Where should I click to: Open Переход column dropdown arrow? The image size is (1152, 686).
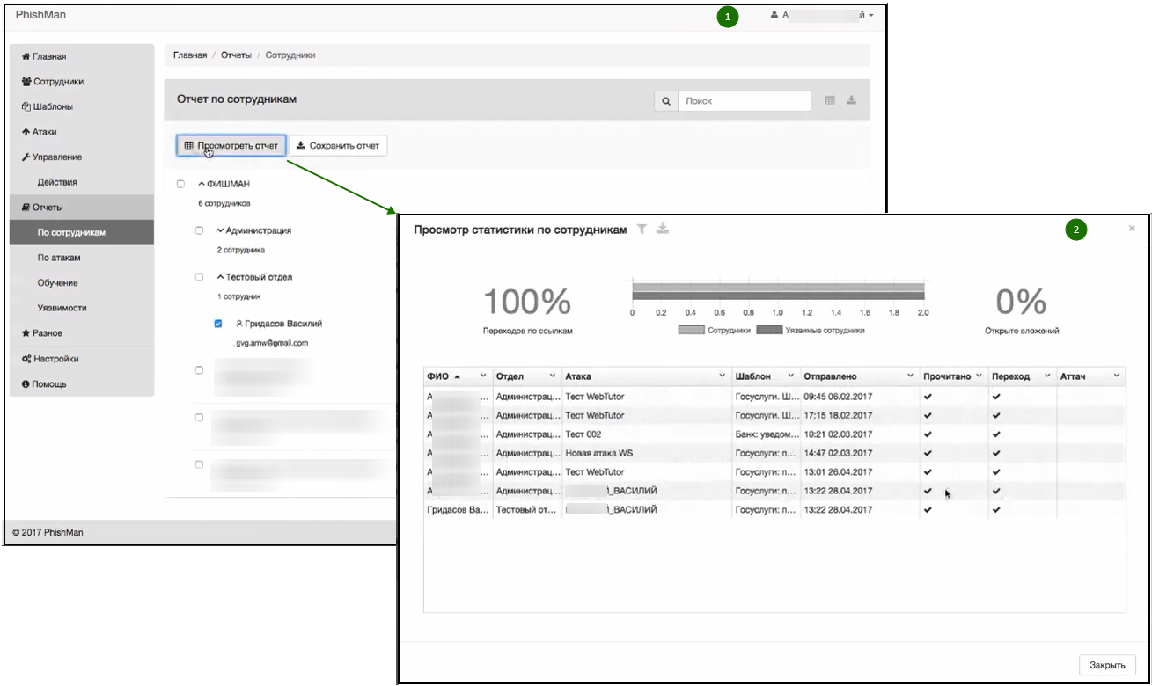click(1047, 376)
